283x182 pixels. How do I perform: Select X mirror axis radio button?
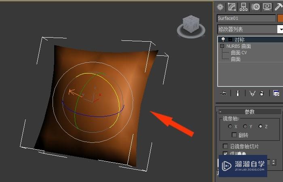coord(230,126)
